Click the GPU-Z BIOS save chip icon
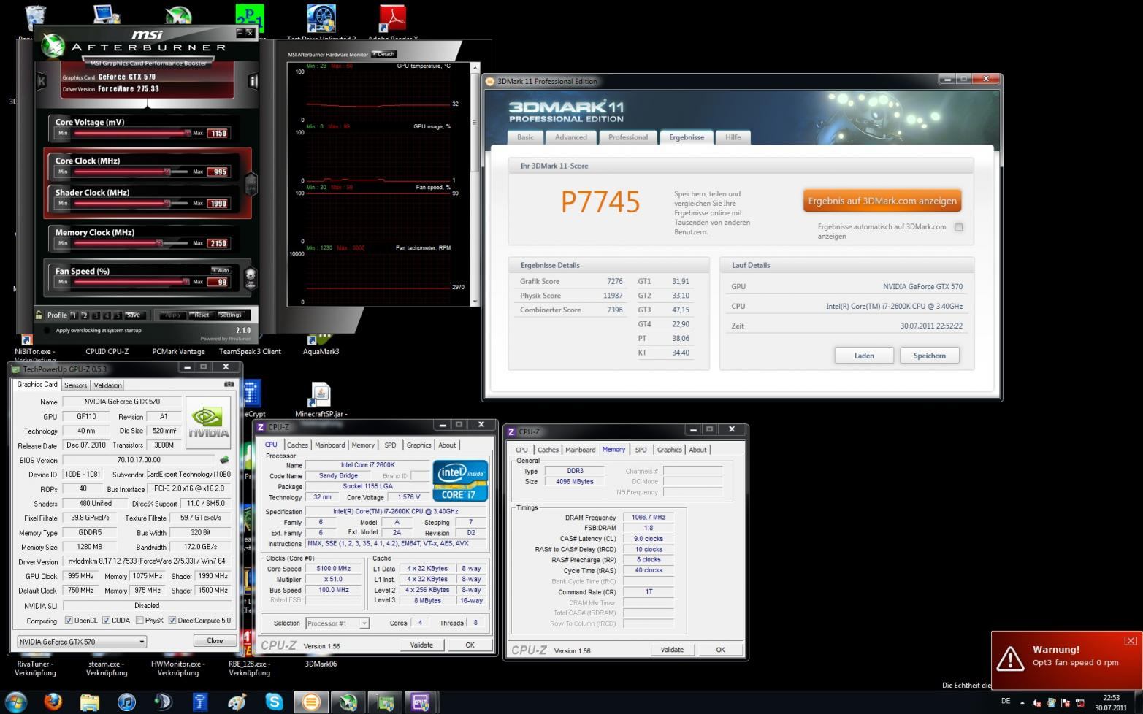Image resolution: width=1143 pixels, height=714 pixels. [224, 460]
